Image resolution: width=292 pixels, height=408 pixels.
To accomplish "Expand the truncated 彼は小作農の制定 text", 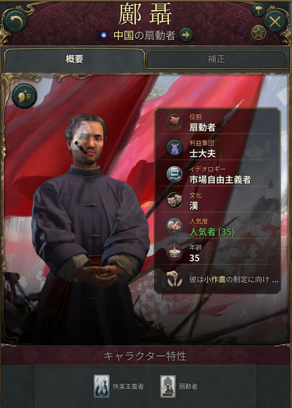I will [x=234, y=279].
